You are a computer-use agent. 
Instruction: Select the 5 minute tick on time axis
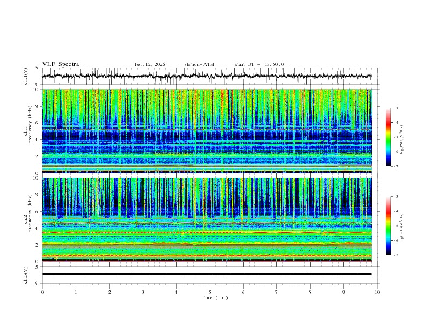[210, 292]
